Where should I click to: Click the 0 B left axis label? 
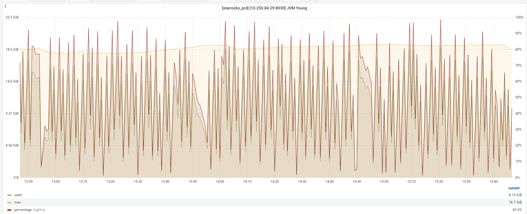(x=16, y=178)
